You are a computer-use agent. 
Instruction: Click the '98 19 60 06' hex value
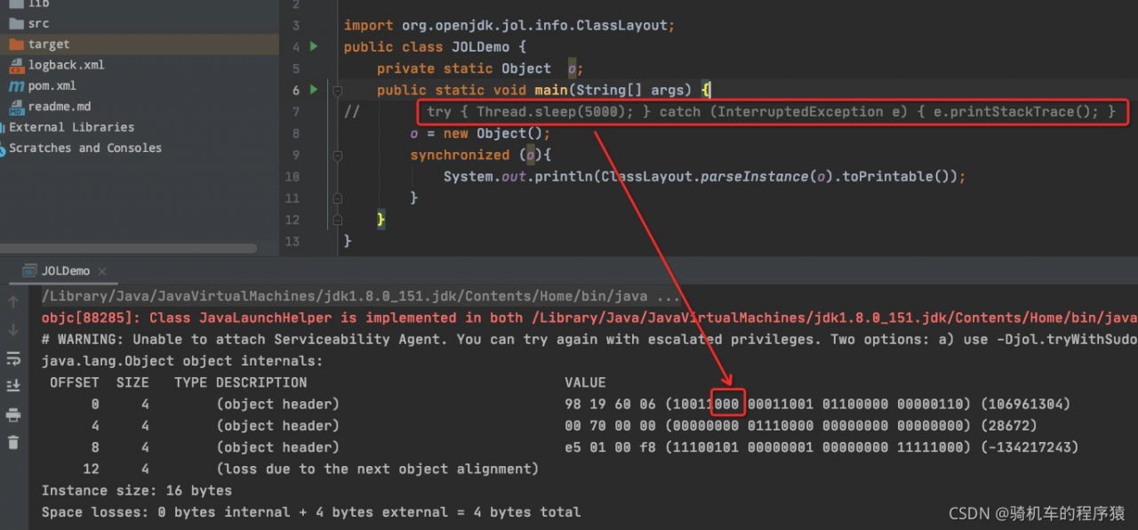click(610, 404)
